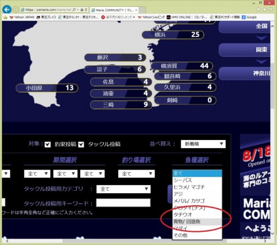Select the 油壺 map location button
The image size is (277, 245).
click(x=121, y=93)
